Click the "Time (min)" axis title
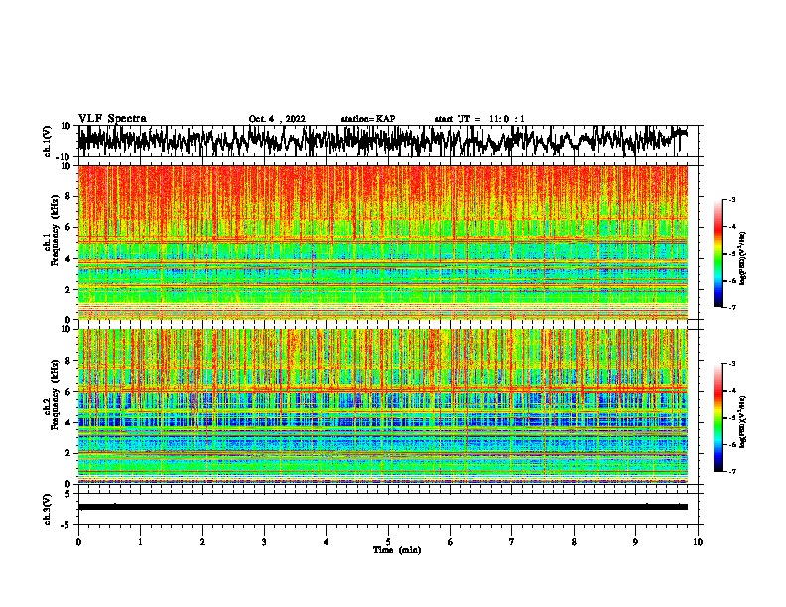Screen dimensions: 786x607 397,550
